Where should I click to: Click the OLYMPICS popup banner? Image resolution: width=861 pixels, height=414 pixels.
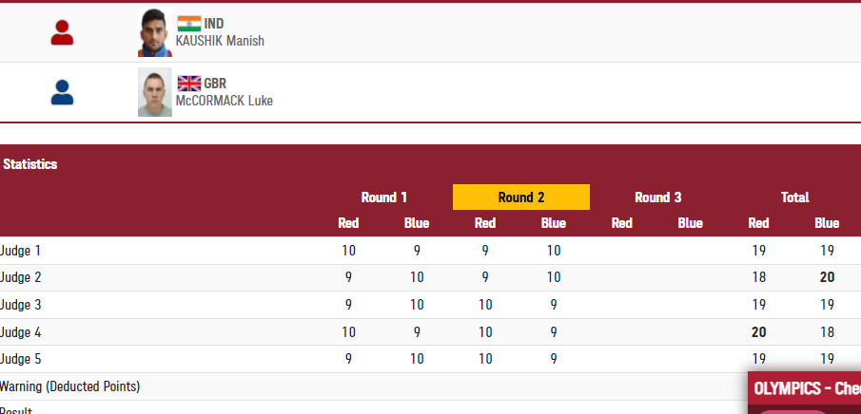(x=807, y=388)
